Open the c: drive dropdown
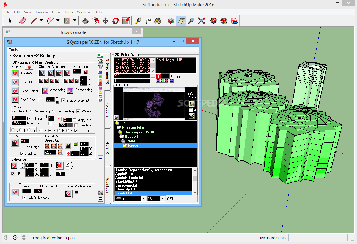The height and width of the screenshot is (244, 357). pos(144,198)
